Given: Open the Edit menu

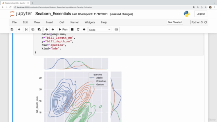Looking at the screenshot, I should click(25, 22).
